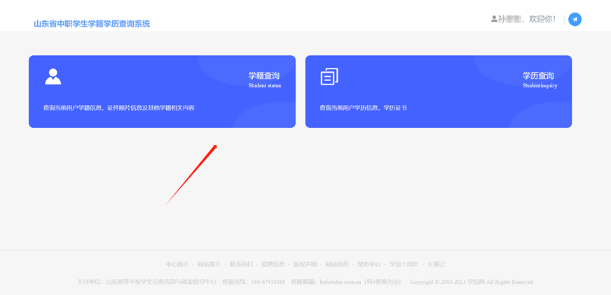Open the 帮助中心 footer link

point(369,264)
